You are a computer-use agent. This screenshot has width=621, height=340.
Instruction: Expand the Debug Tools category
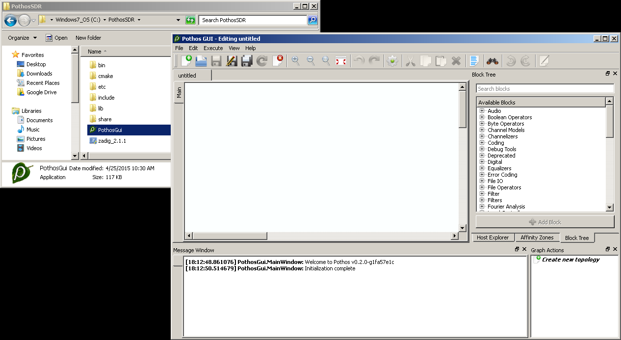(482, 149)
